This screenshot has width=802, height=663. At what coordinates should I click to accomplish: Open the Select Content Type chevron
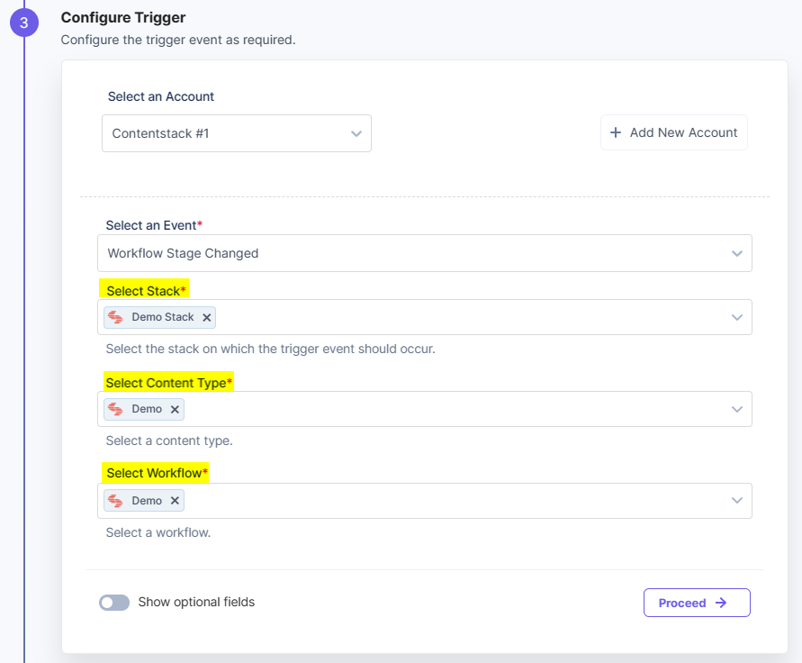[x=737, y=409]
